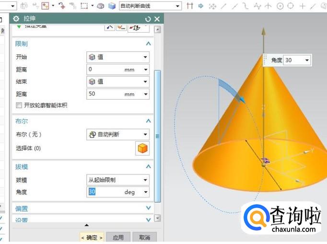Open the 开始 value type dropdown
The width and height of the screenshot is (327, 244).
[145, 57]
